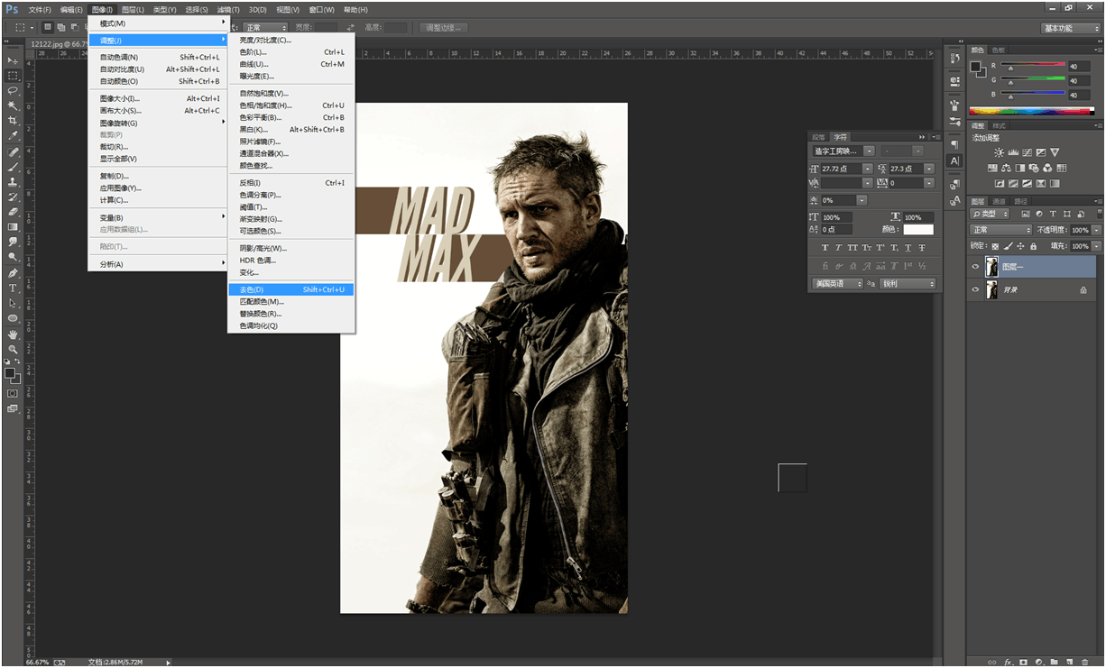Choose the Pen tool

tap(14, 272)
